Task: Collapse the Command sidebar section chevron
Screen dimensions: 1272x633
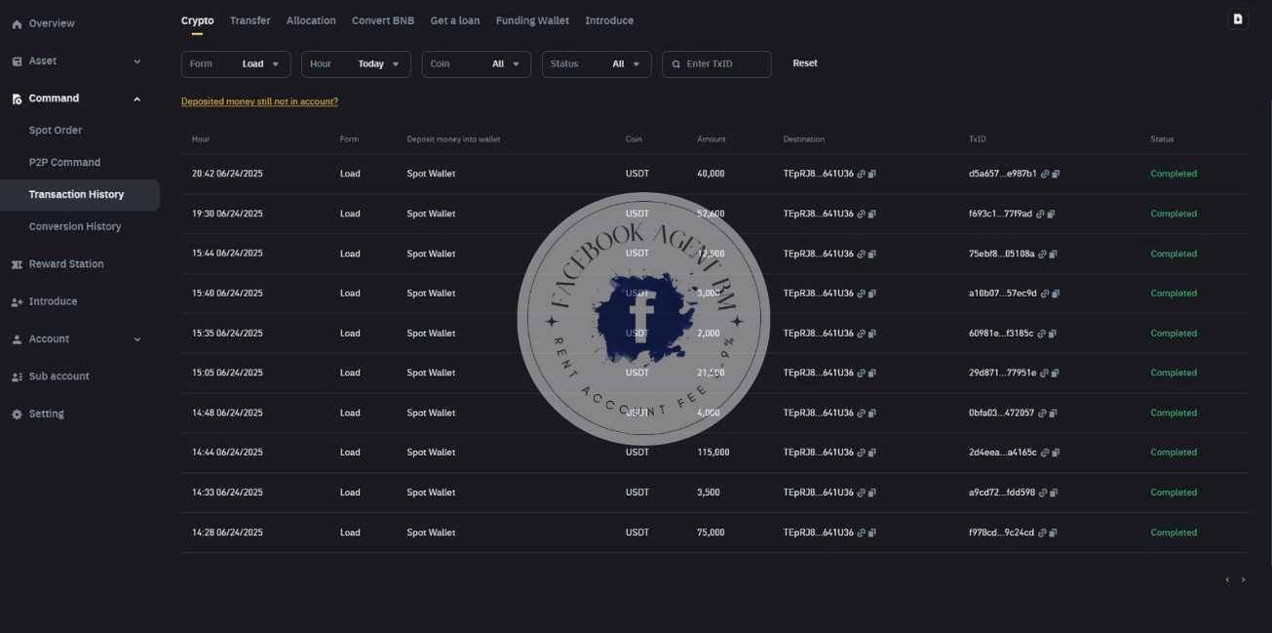Action: click(x=136, y=99)
